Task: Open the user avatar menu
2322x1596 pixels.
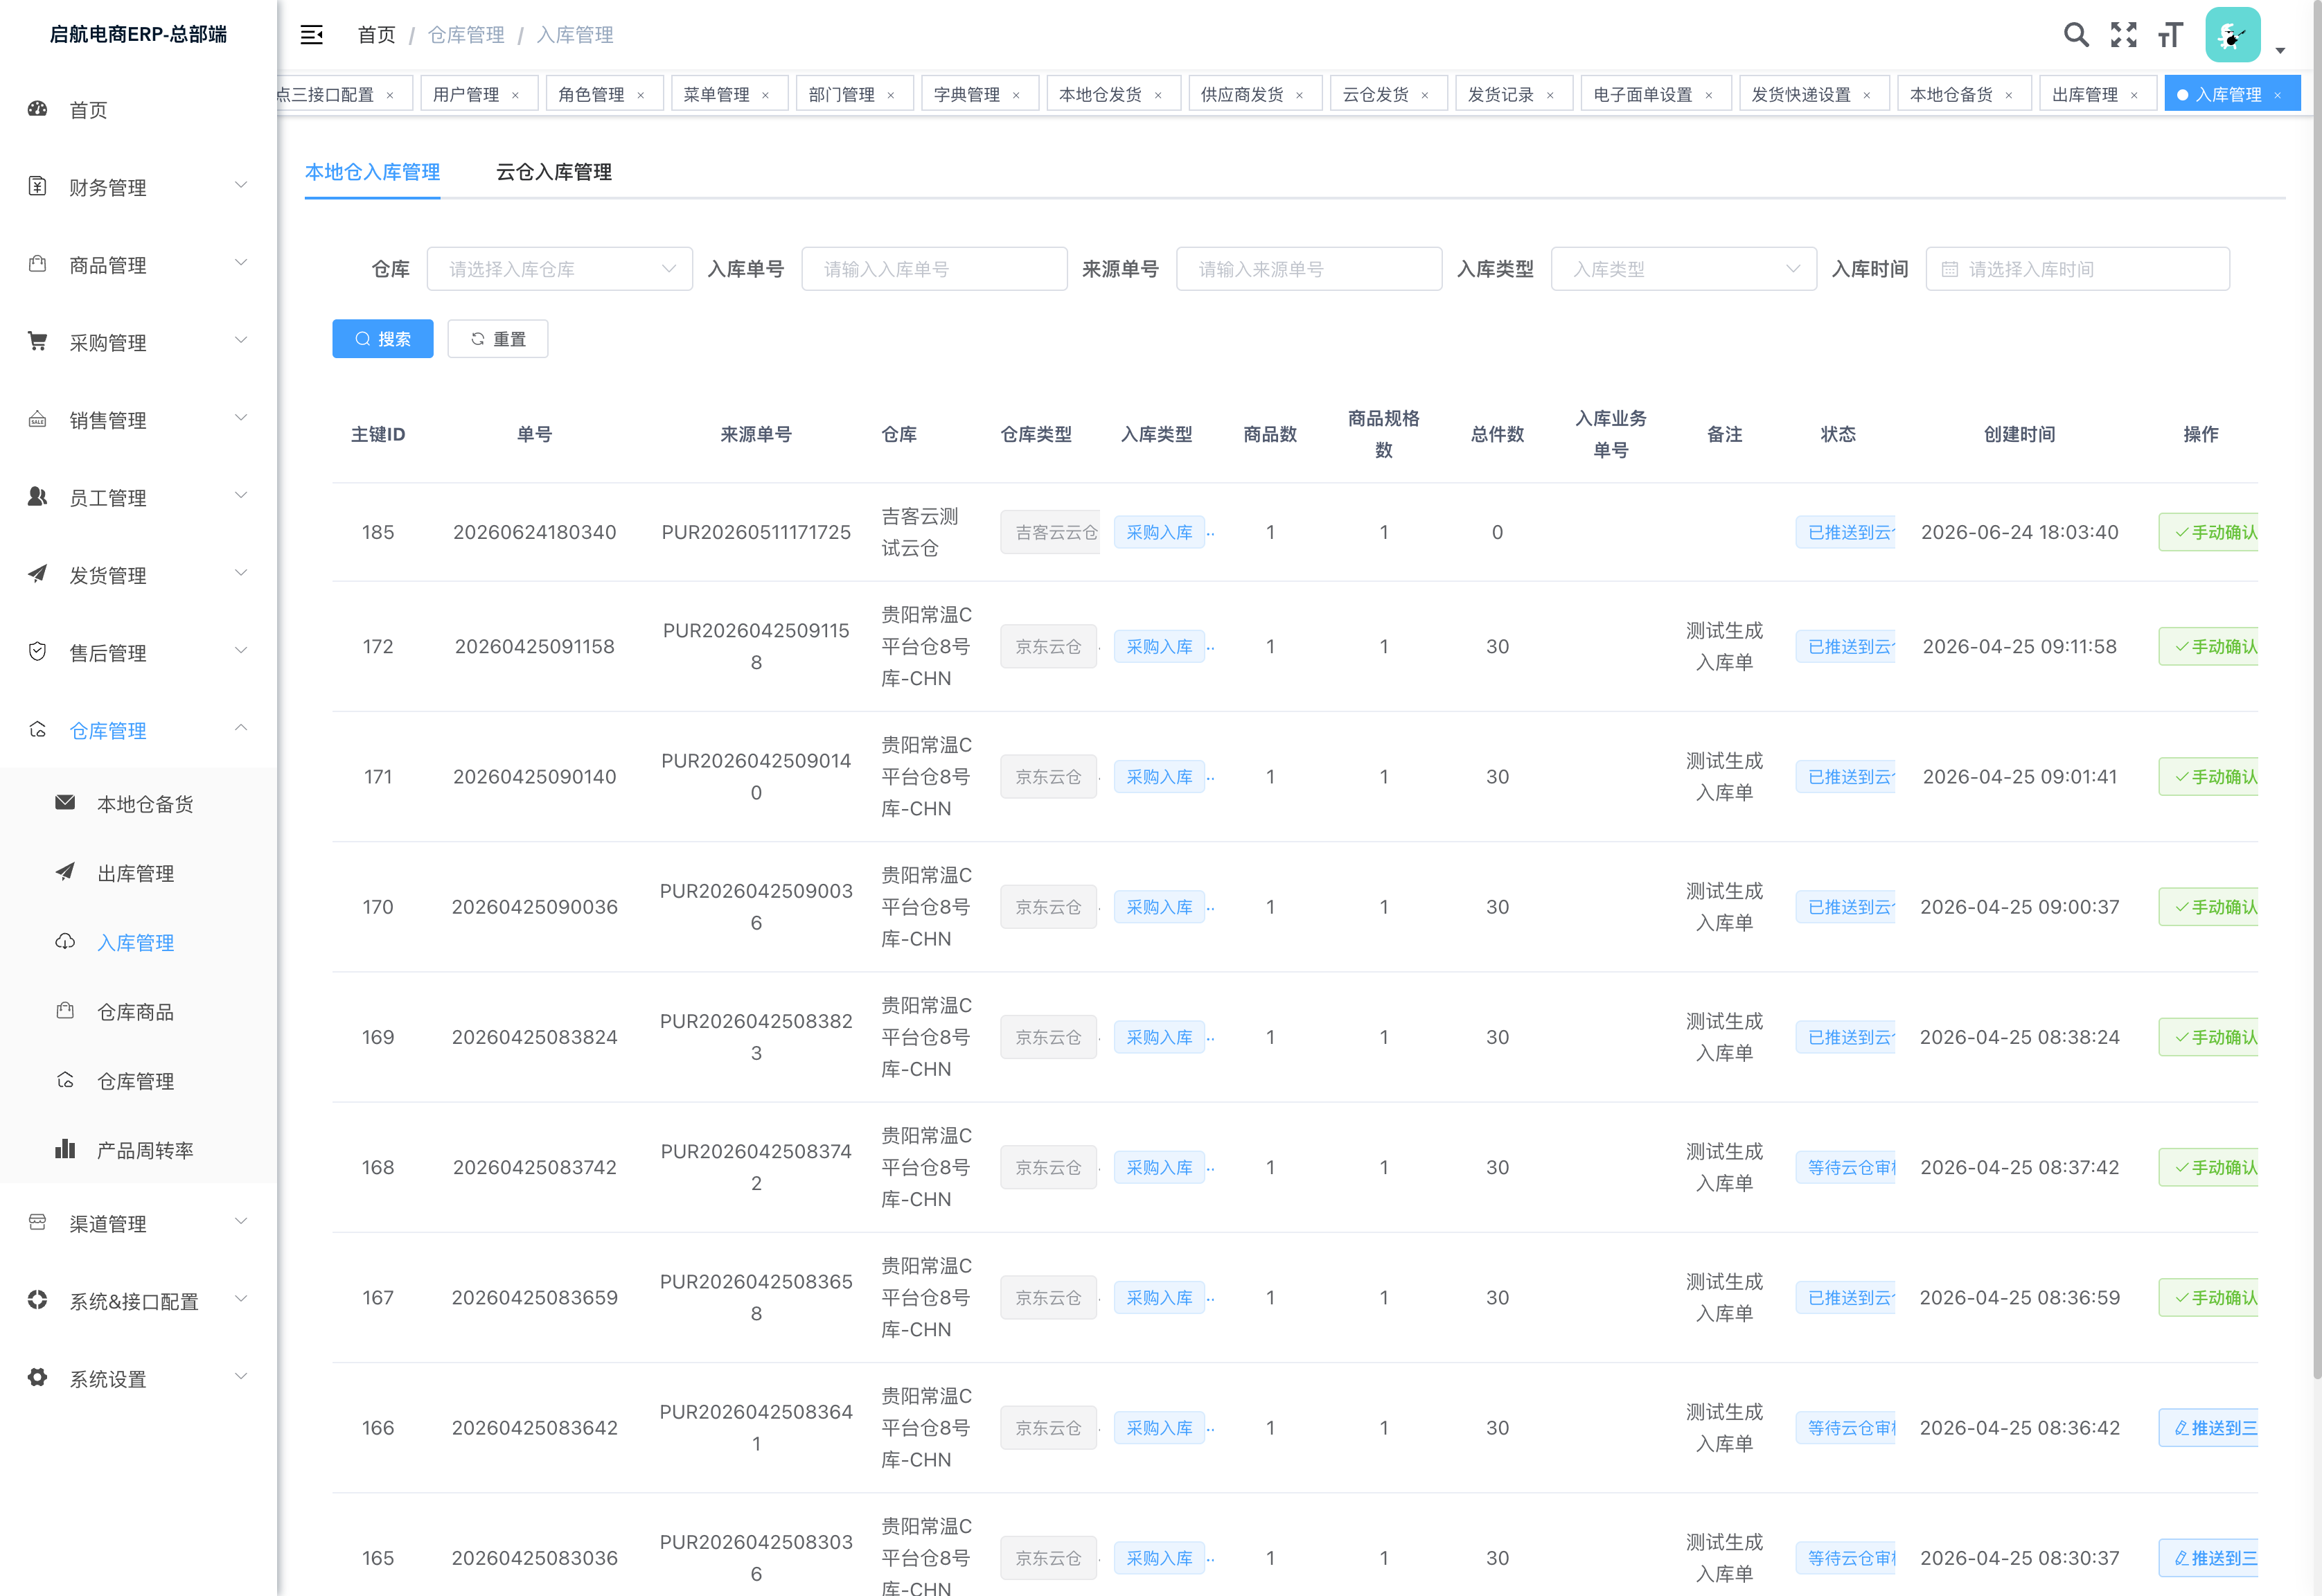Action: 2232,35
